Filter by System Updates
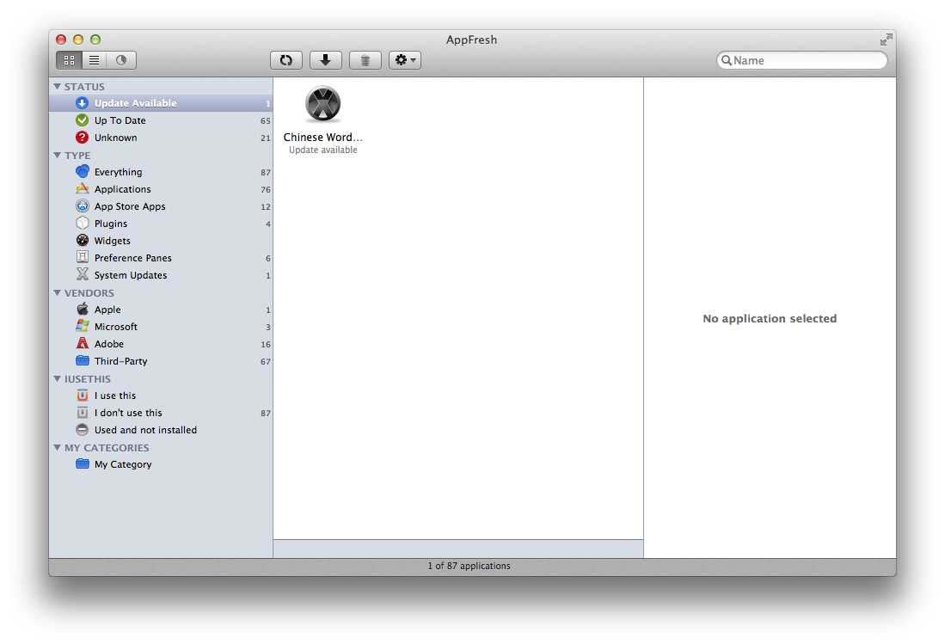 pos(161,274)
